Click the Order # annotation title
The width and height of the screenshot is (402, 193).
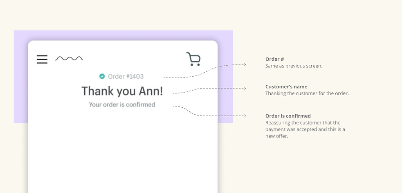click(274, 59)
